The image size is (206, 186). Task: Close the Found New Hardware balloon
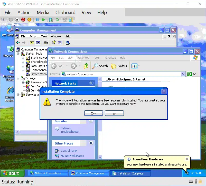(x=187, y=159)
